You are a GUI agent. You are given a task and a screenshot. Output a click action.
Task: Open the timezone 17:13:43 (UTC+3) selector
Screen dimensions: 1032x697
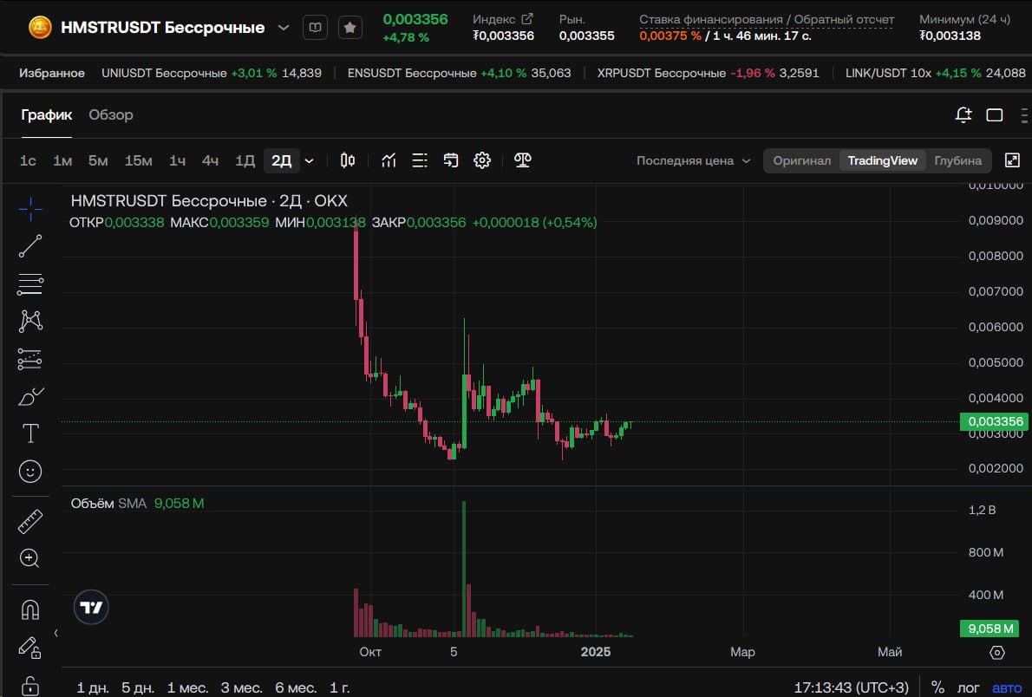pyautogui.click(x=851, y=687)
